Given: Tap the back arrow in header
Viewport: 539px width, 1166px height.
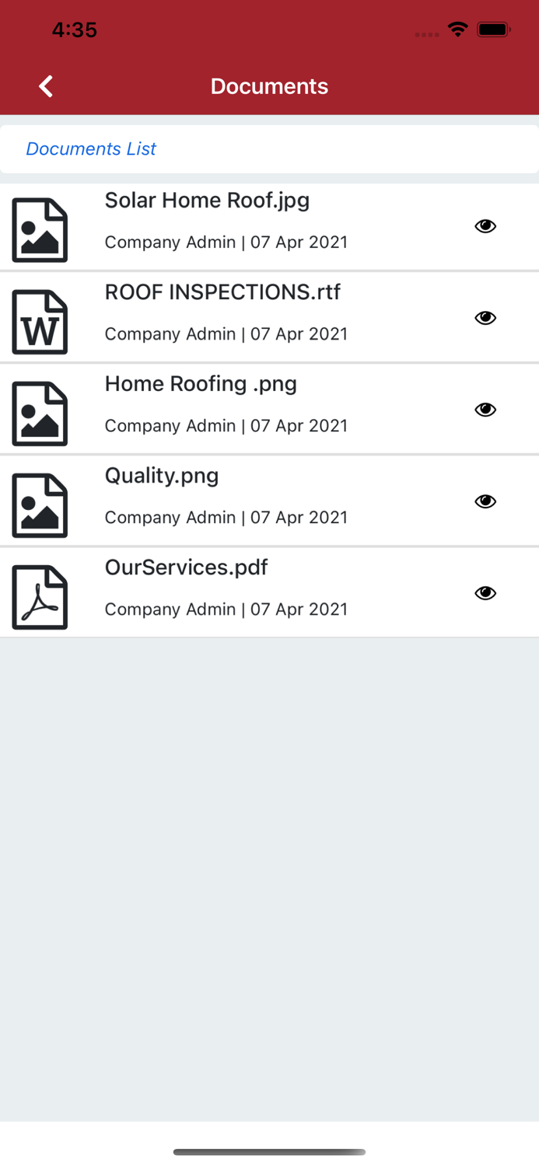Looking at the screenshot, I should click(47, 86).
